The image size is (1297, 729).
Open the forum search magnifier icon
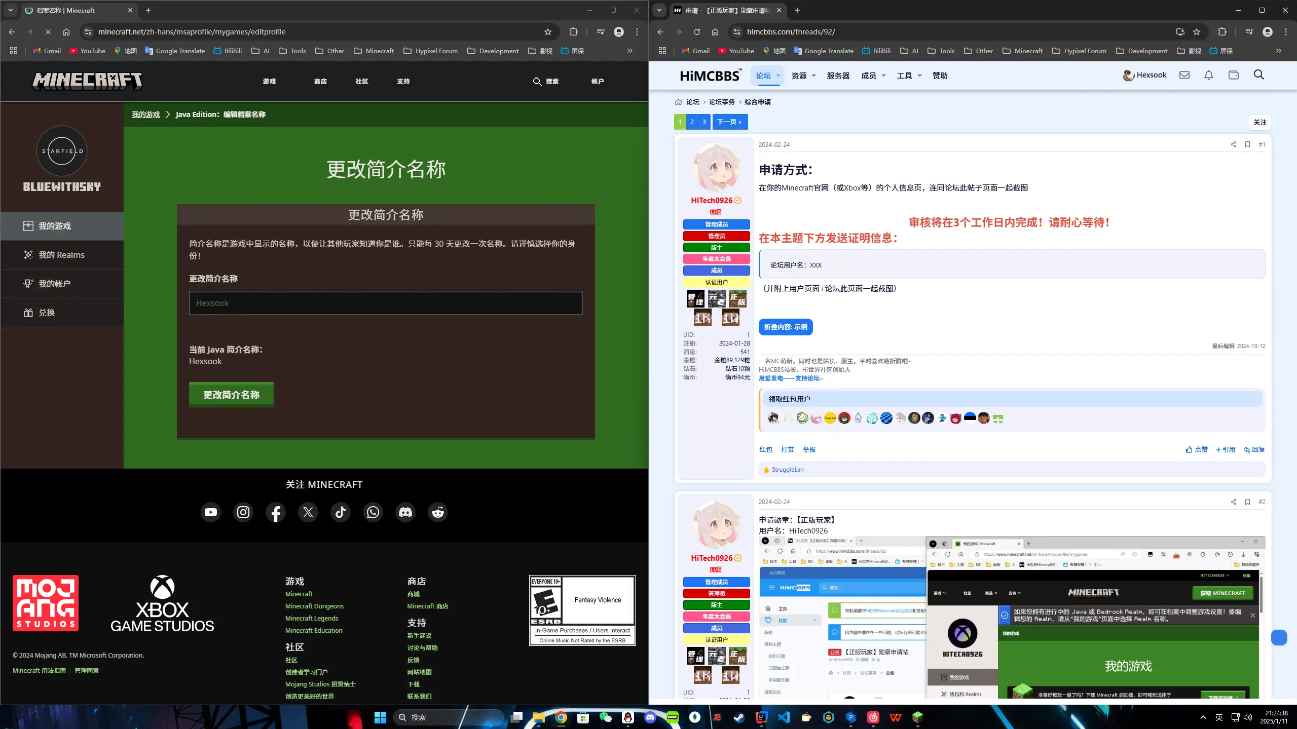pyautogui.click(x=1259, y=74)
